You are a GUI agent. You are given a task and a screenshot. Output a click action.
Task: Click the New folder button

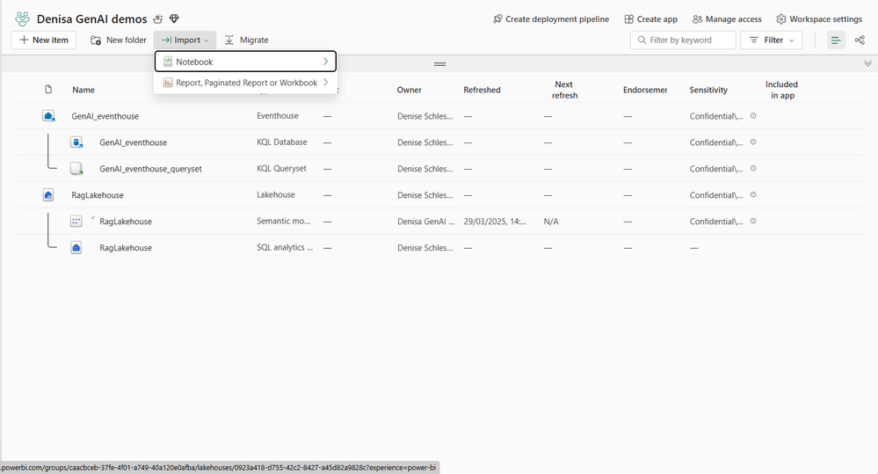point(118,40)
